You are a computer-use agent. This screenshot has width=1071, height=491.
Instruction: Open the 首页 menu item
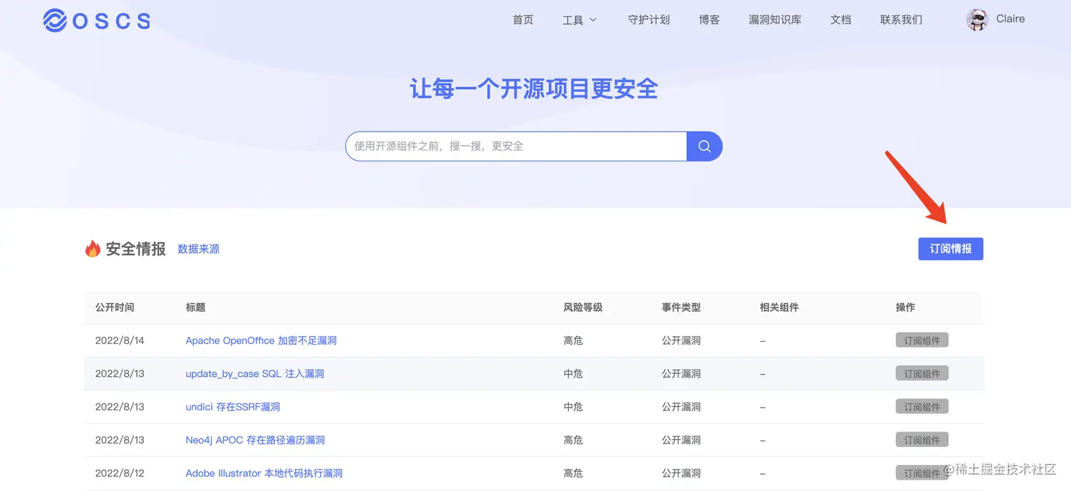pyautogui.click(x=523, y=20)
